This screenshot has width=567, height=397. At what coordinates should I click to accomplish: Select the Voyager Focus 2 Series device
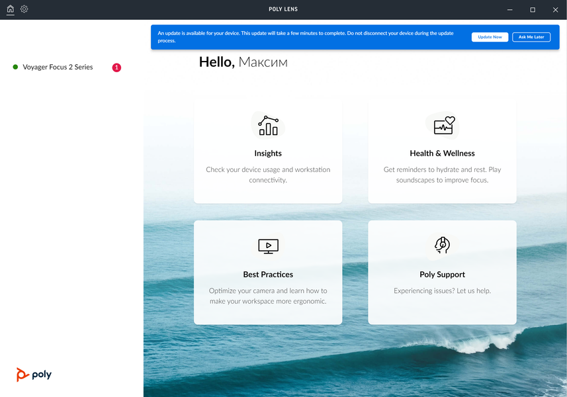(x=58, y=67)
